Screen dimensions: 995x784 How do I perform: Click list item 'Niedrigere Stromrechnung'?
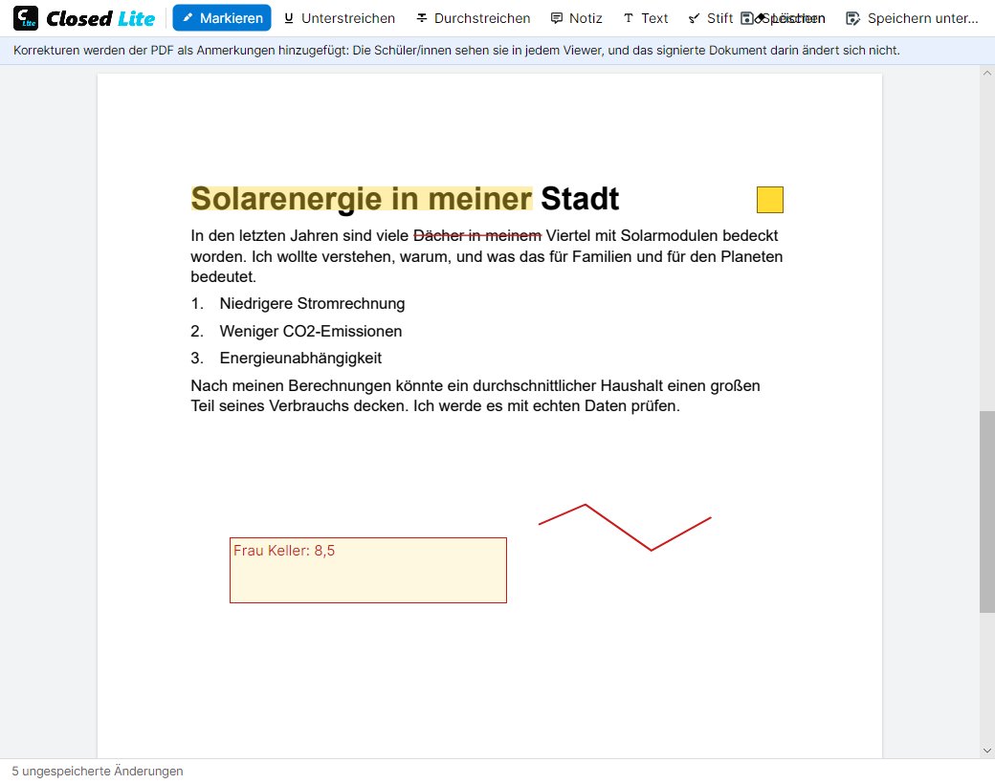pos(312,303)
